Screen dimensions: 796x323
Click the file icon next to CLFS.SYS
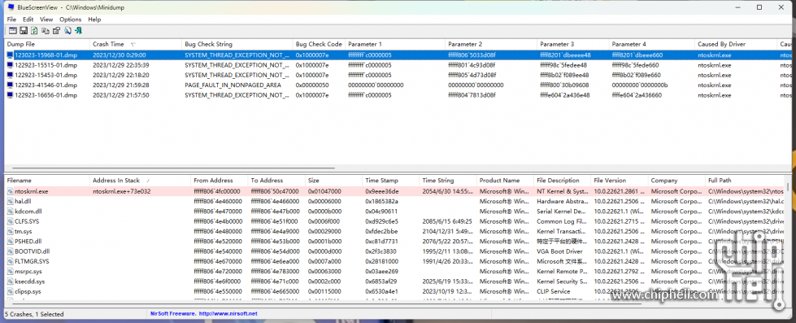click(x=10, y=221)
